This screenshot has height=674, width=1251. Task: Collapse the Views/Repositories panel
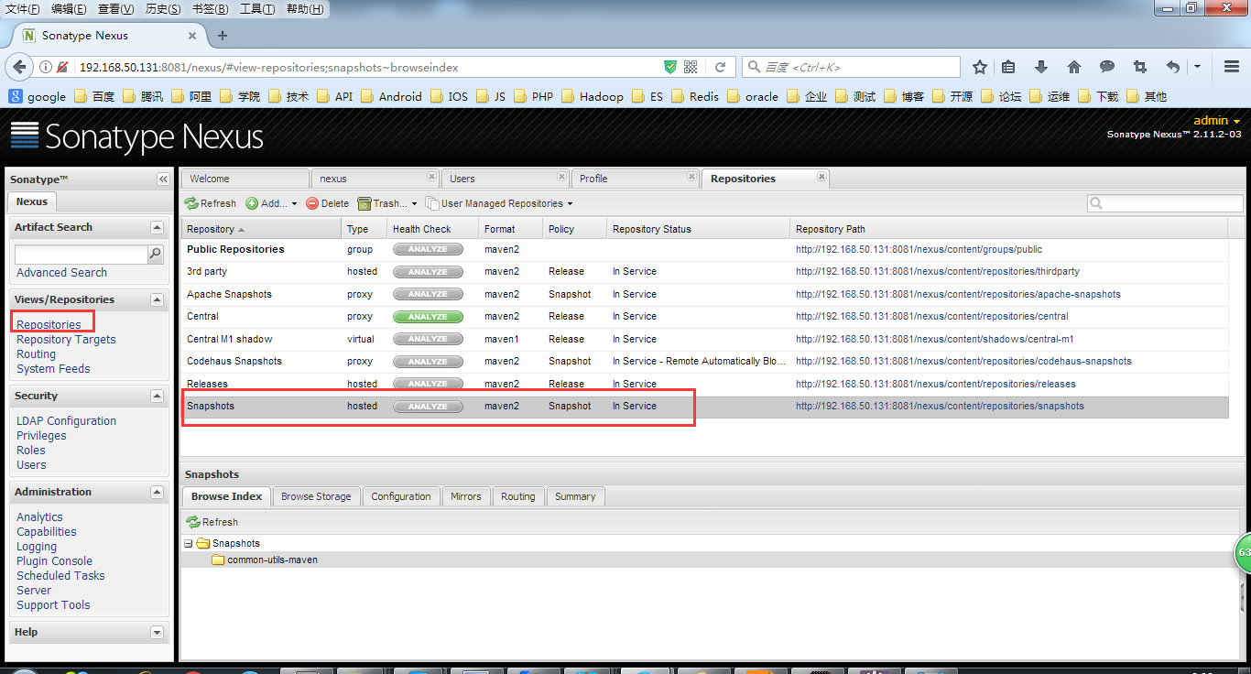point(157,299)
